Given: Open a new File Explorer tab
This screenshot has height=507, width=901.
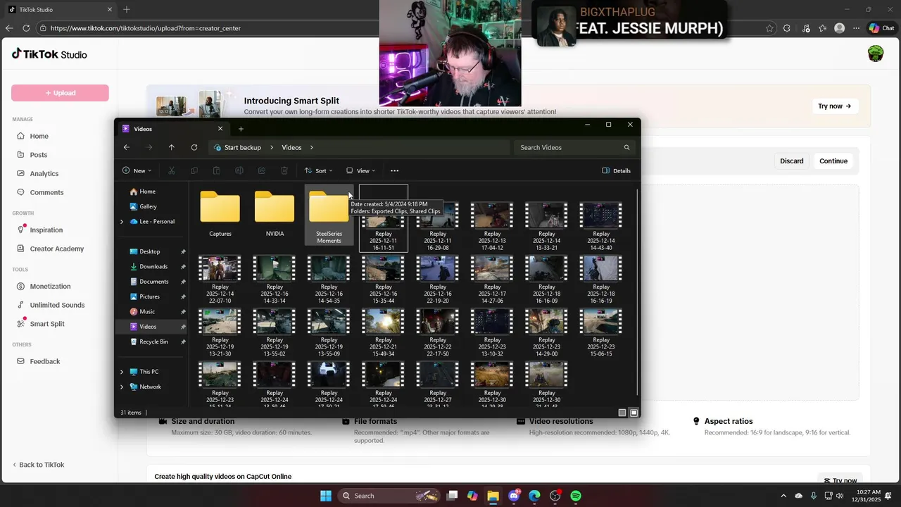Looking at the screenshot, I should (x=241, y=129).
